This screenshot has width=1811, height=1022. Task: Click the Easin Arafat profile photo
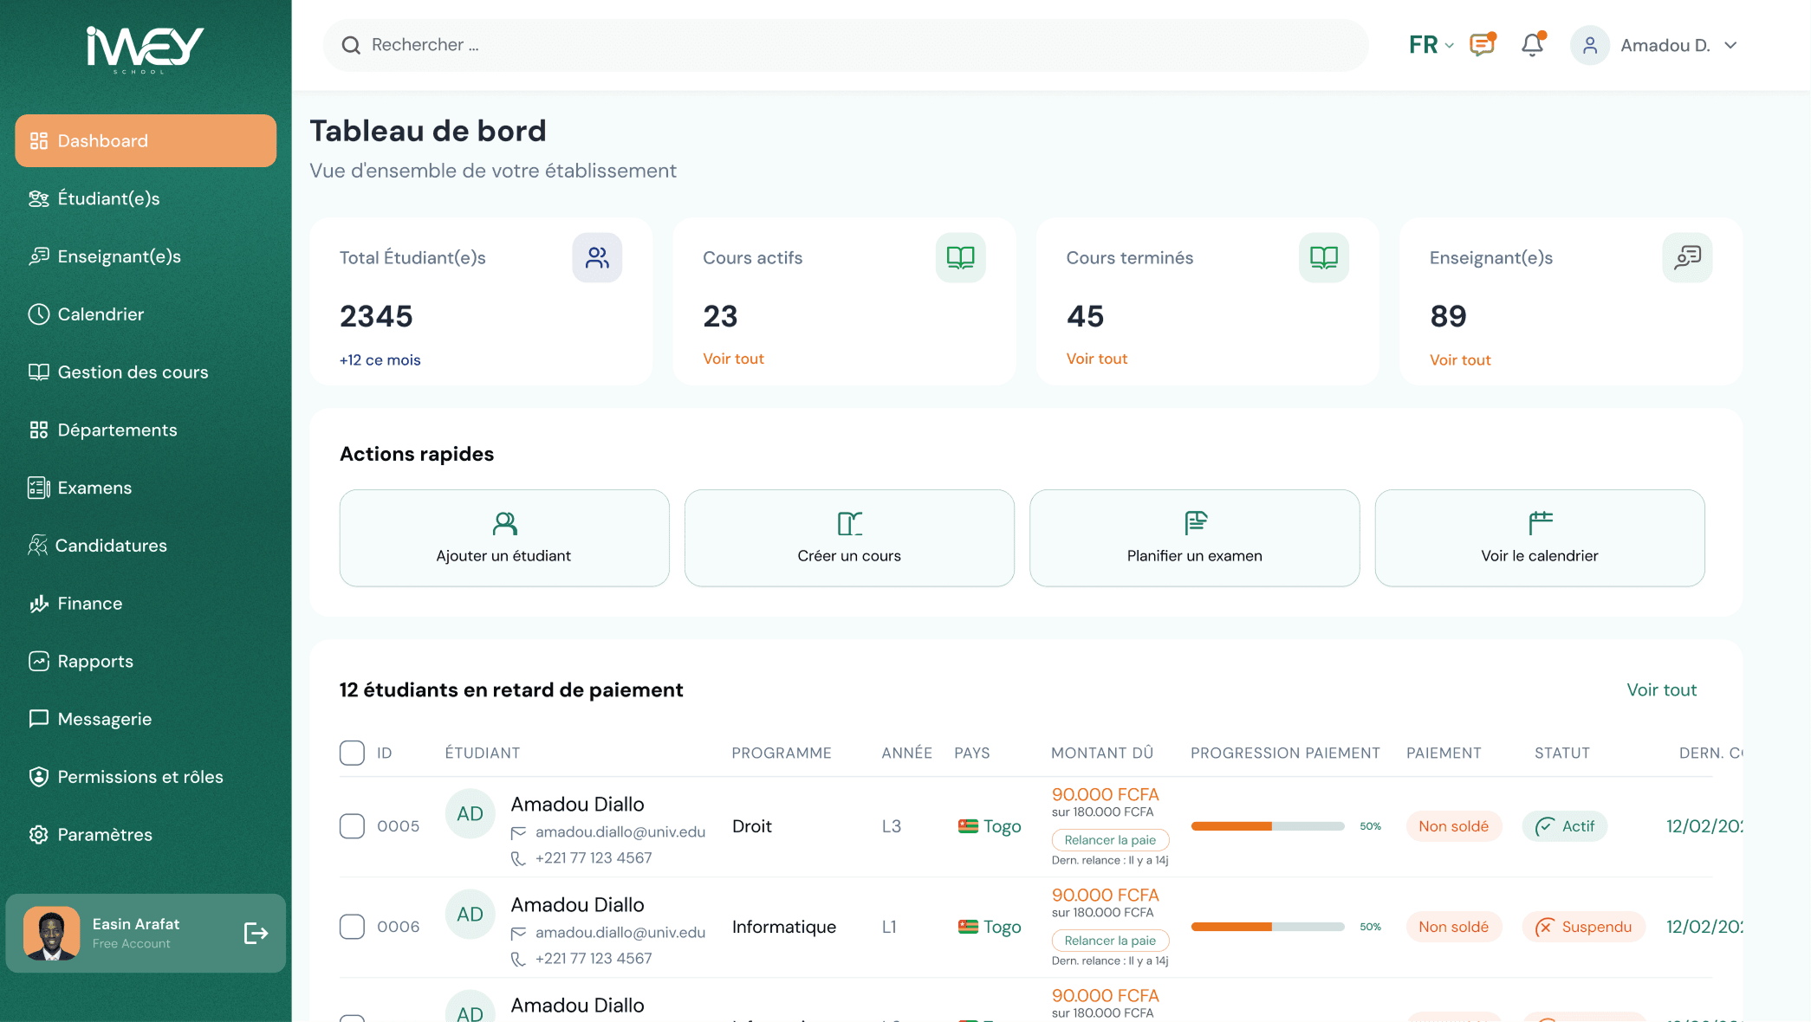[52, 933]
